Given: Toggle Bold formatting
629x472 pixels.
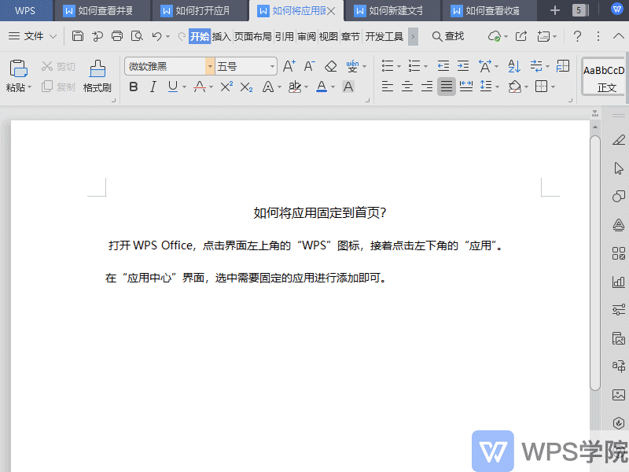Looking at the screenshot, I should click(x=134, y=87).
